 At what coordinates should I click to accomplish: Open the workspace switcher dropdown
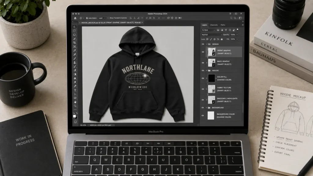[x=241, y=18]
